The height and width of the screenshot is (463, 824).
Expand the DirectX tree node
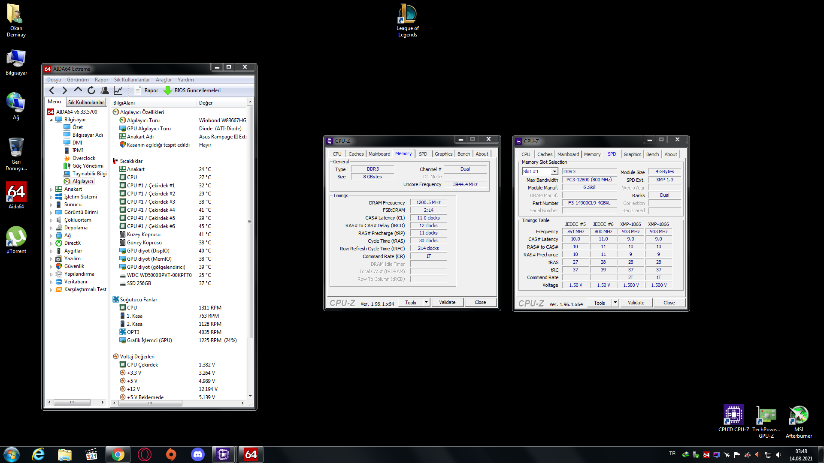pyautogui.click(x=51, y=243)
